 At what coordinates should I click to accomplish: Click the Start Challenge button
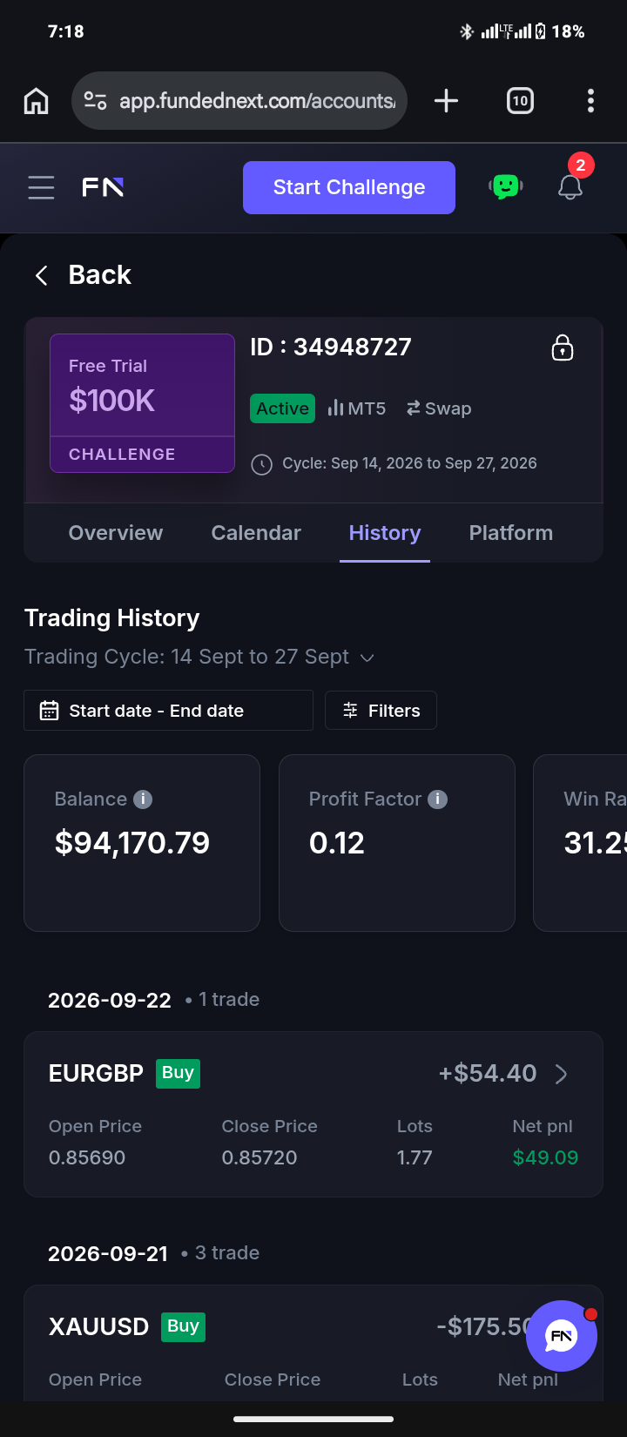pyautogui.click(x=349, y=187)
